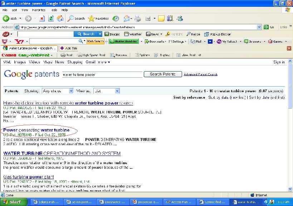Click the Ask toolbar search text box

[x=45, y=34]
